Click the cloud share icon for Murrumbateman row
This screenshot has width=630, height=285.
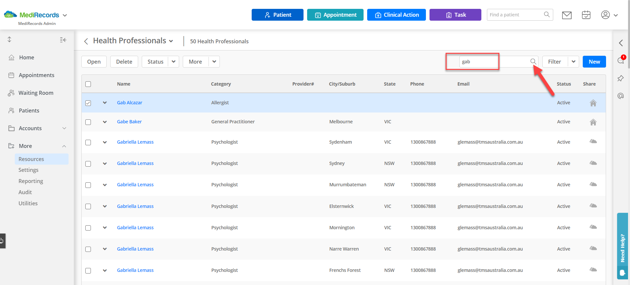pyautogui.click(x=593, y=184)
